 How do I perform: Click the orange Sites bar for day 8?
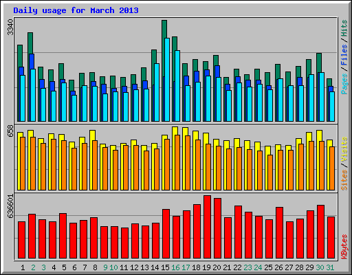95,165
